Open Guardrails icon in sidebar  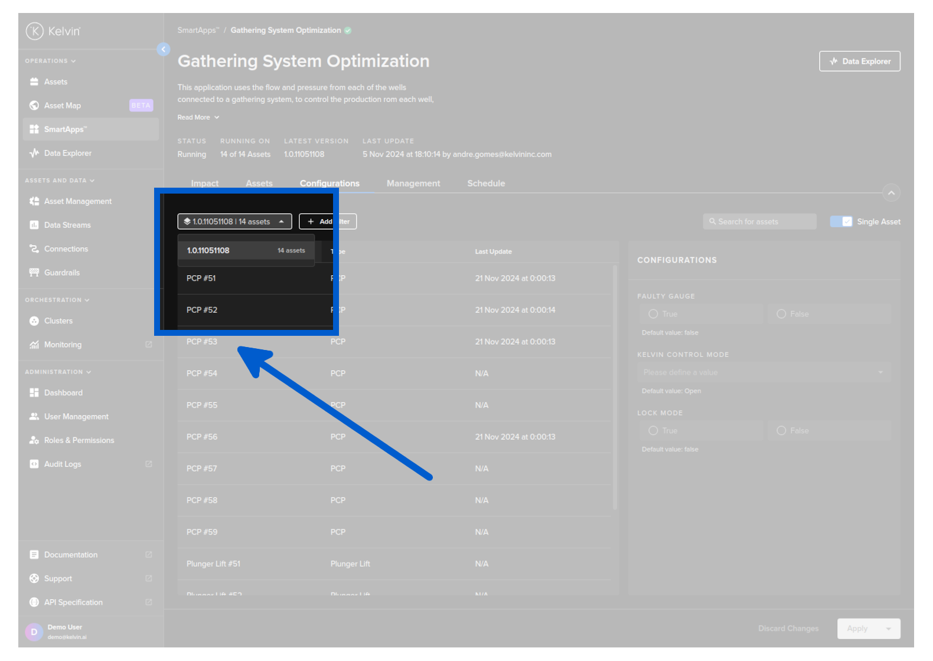[34, 273]
